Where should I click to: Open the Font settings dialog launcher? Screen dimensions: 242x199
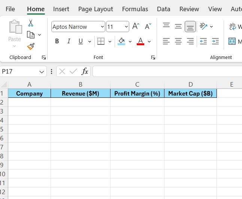(153, 57)
